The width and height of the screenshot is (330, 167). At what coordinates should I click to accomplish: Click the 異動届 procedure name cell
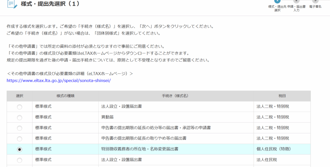[x=107, y=117]
